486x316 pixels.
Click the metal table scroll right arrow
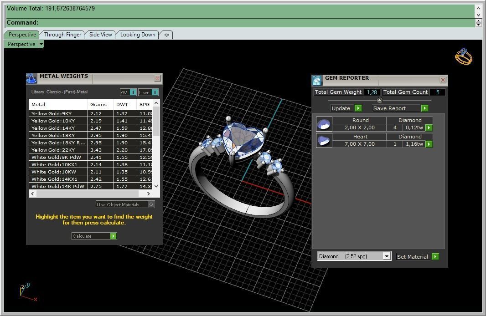click(149, 194)
